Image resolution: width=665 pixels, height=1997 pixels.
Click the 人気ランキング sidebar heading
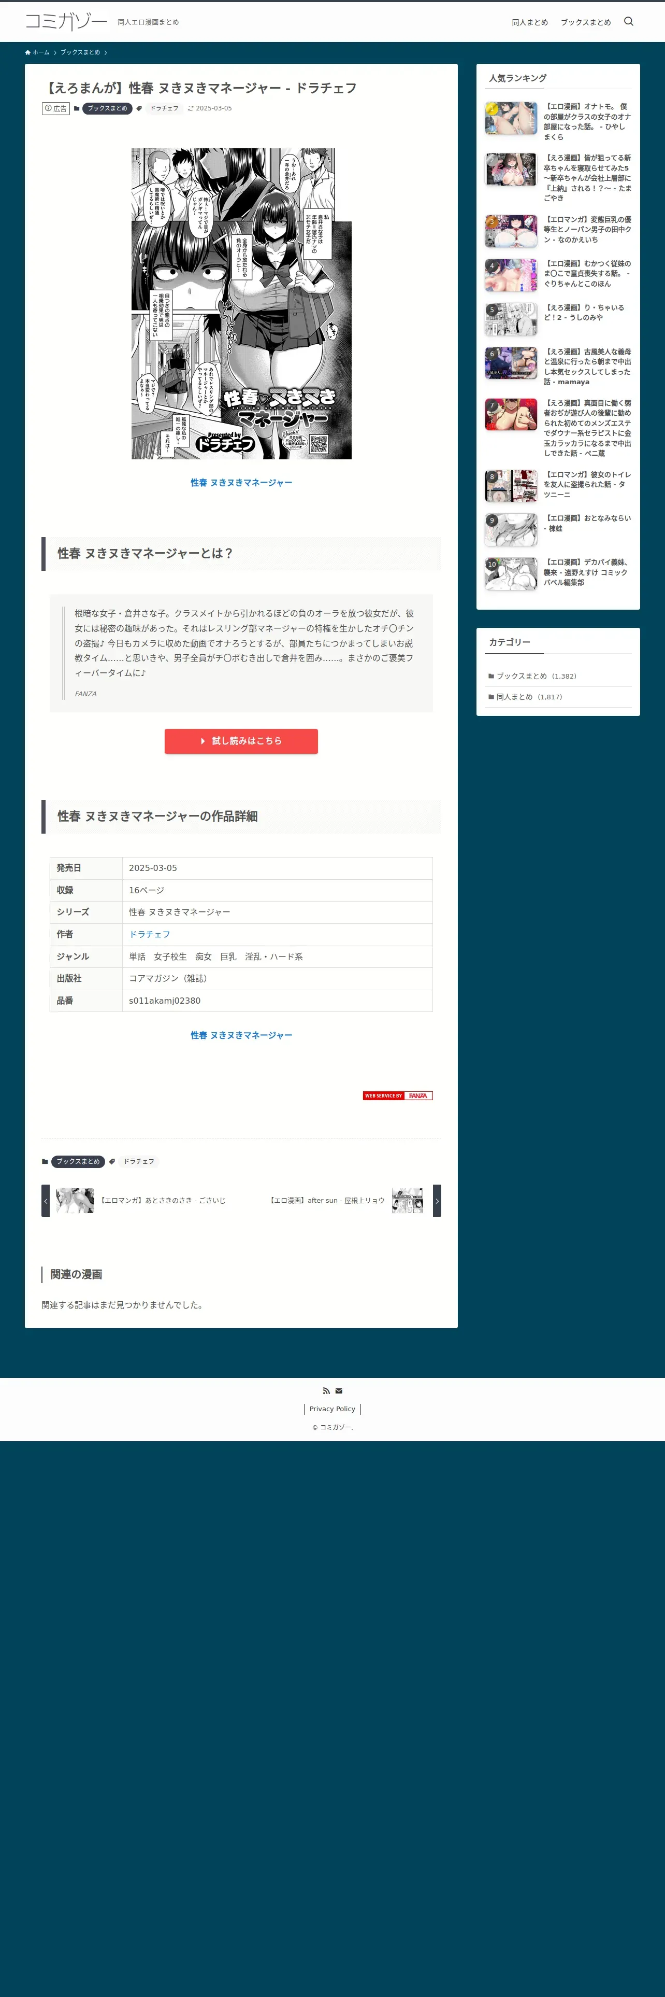[x=517, y=78]
